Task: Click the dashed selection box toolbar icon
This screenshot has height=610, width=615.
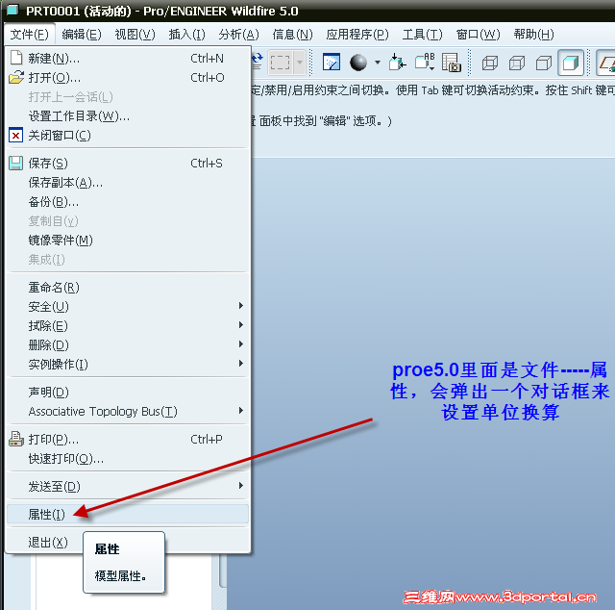Action: (280, 63)
